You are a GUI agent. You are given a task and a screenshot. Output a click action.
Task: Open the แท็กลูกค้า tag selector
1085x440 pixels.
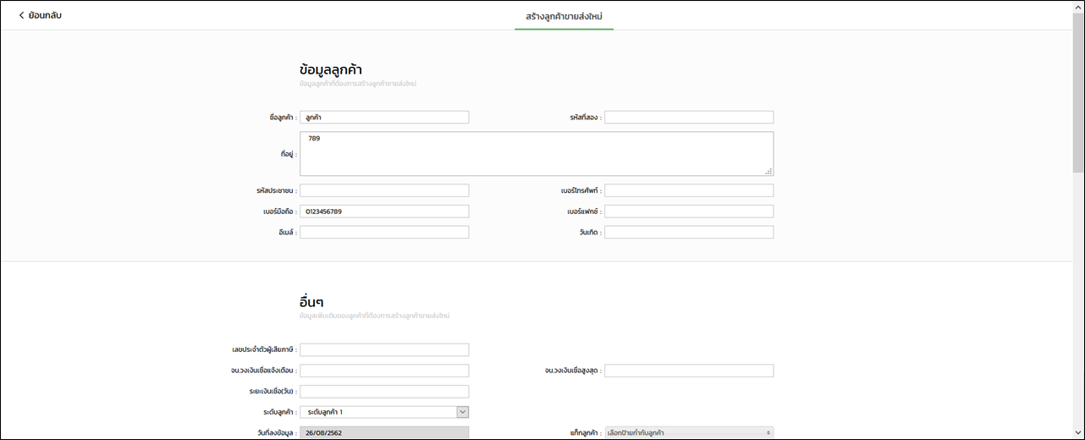689,432
